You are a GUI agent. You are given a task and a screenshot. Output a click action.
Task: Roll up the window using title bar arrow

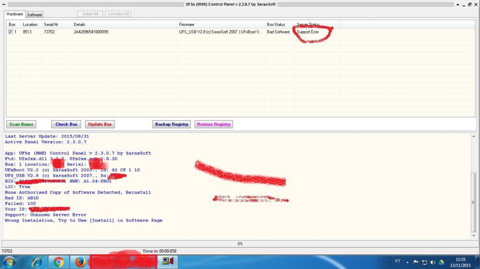(458, 4)
